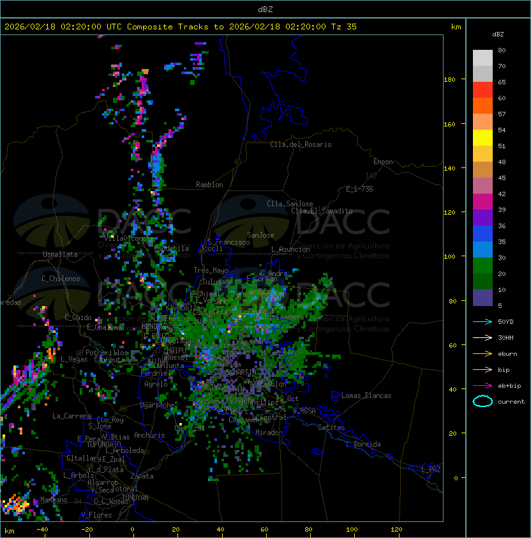Pick the green swatch between 30 and 20

pyautogui.click(x=482, y=266)
